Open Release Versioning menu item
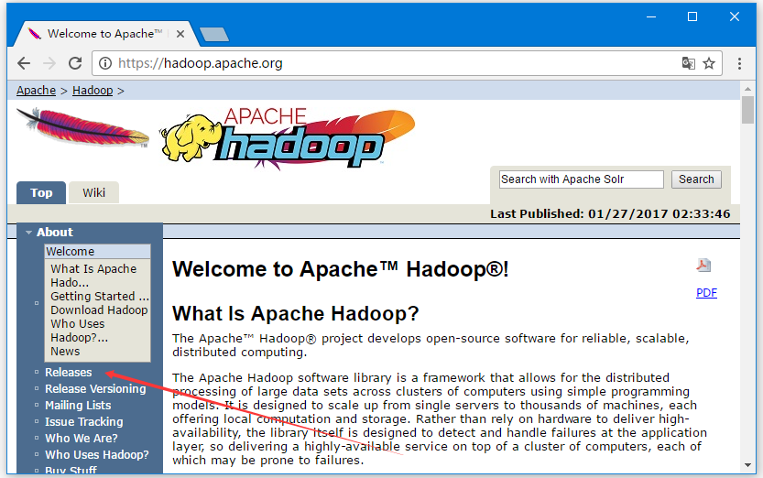Image resolution: width=763 pixels, height=478 pixels. click(95, 389)
